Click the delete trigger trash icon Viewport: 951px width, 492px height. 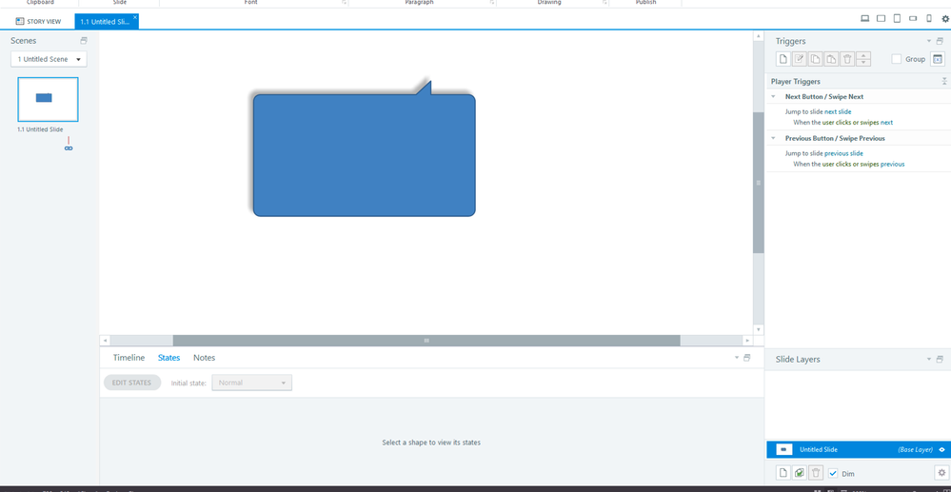pyautogui.click(x=847, y=59)
